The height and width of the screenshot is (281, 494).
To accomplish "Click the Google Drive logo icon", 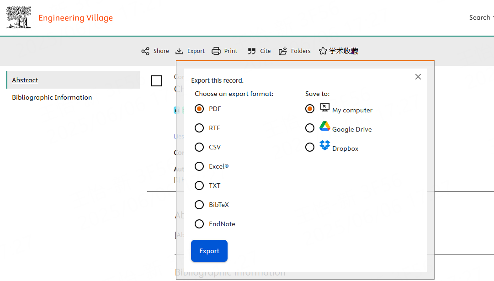I will [x=325, y=126].
